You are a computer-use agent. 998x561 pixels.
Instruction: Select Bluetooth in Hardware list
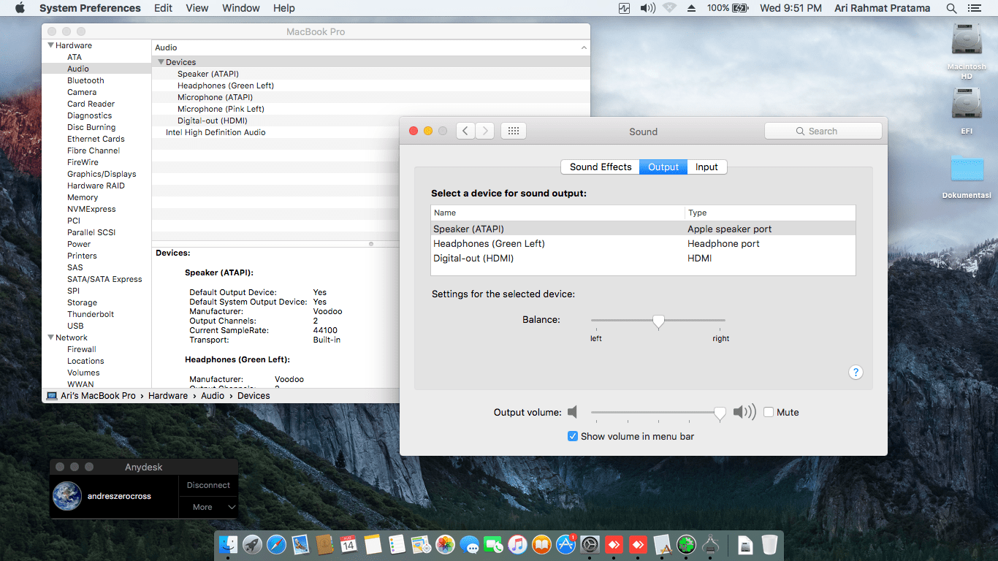pos(85,80)
